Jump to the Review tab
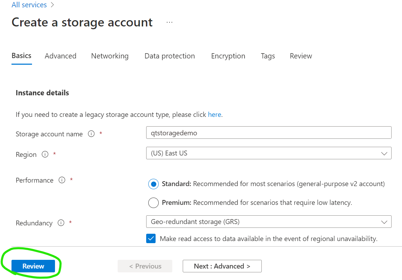Image resolution: width=402 pixels, height=280 pixels. (x=301, y=56)
